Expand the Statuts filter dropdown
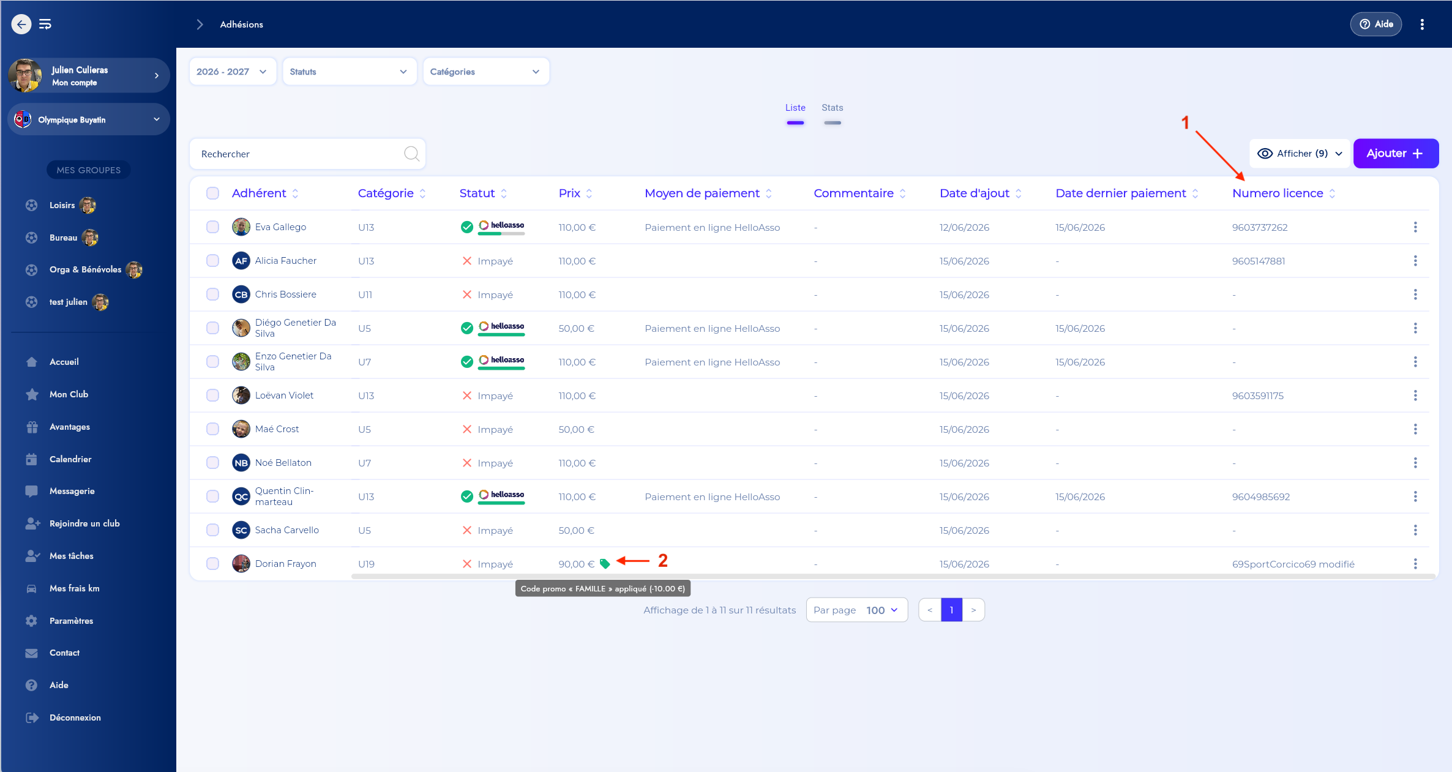Image resolution: width=1452 pixels, height=772 pixels. pyautogui.click(x=350, y=72)
